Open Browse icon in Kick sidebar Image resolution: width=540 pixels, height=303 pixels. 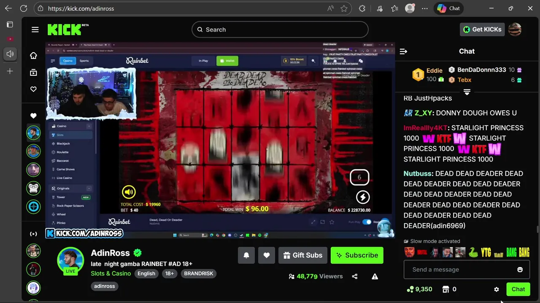coord(33,72)
